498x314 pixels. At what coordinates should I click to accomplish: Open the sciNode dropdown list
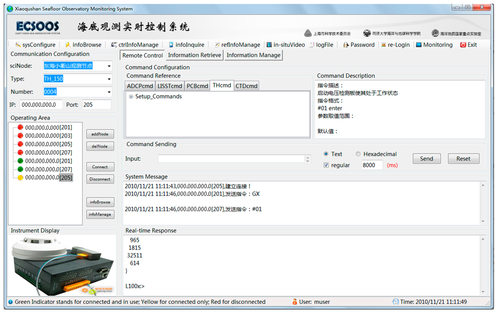(x=109, y=66)
